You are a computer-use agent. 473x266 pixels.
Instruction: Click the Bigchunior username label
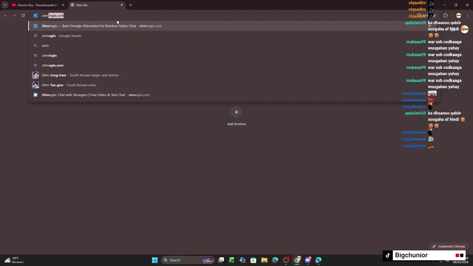[x=411, y=255]
